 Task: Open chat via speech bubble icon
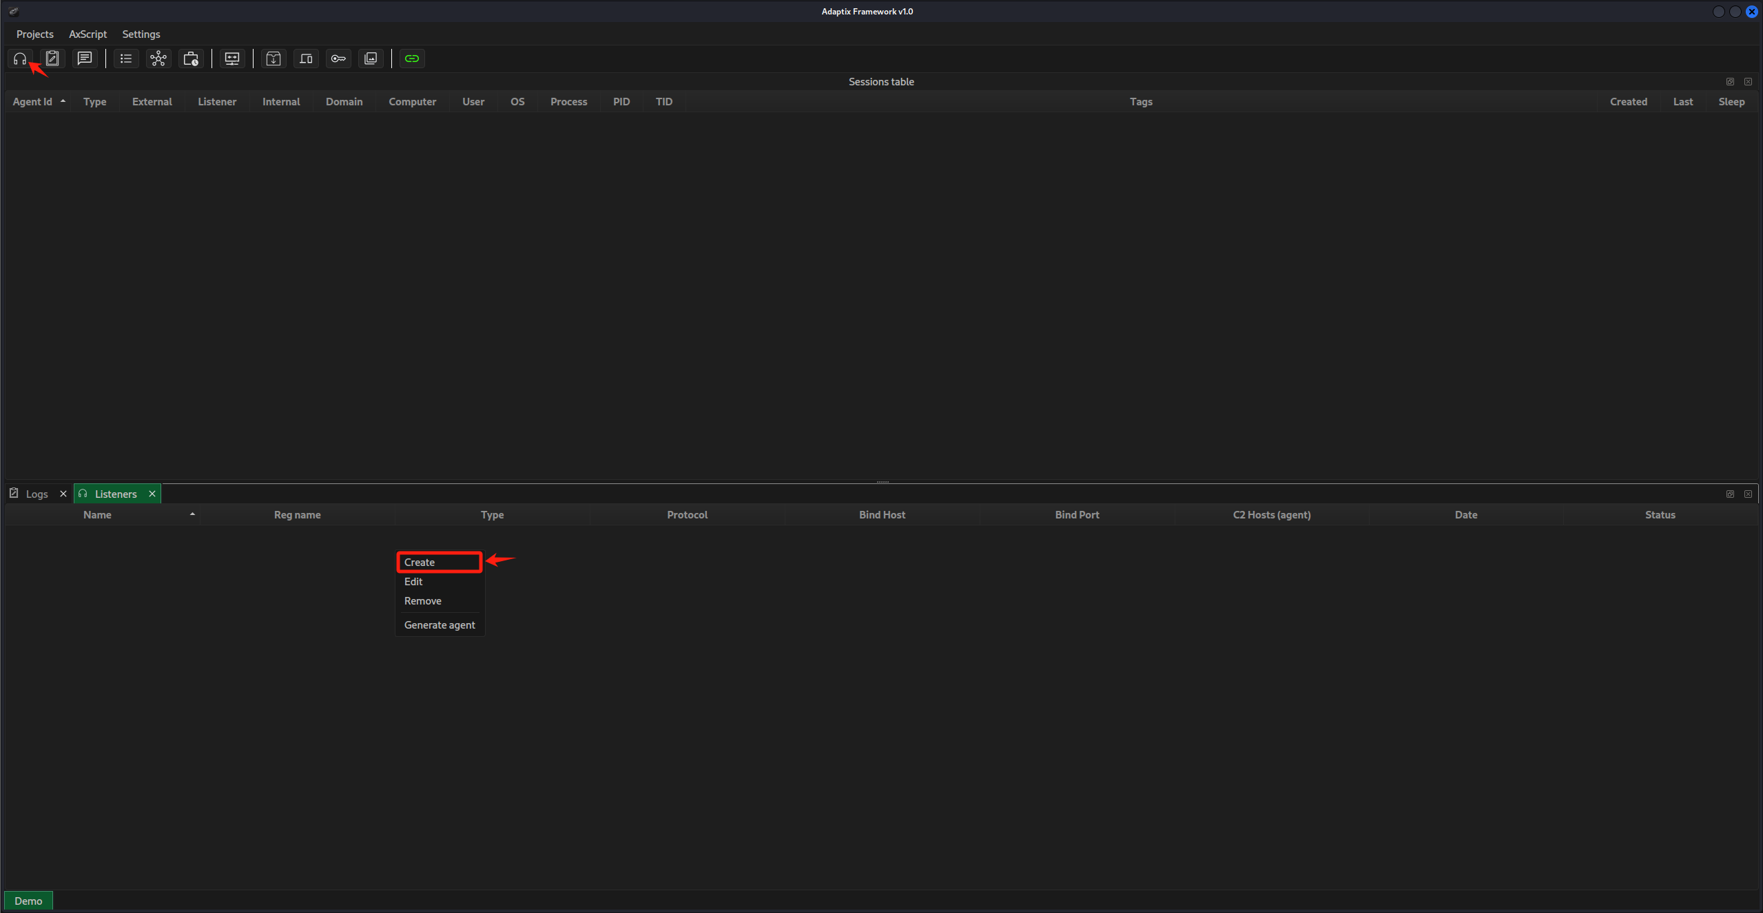pos(85,59)
